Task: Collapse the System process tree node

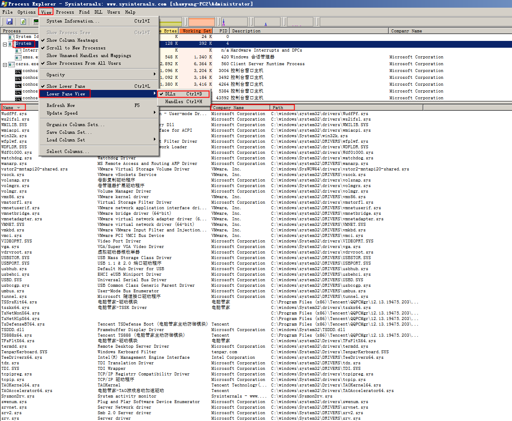Action: point(5,44)
